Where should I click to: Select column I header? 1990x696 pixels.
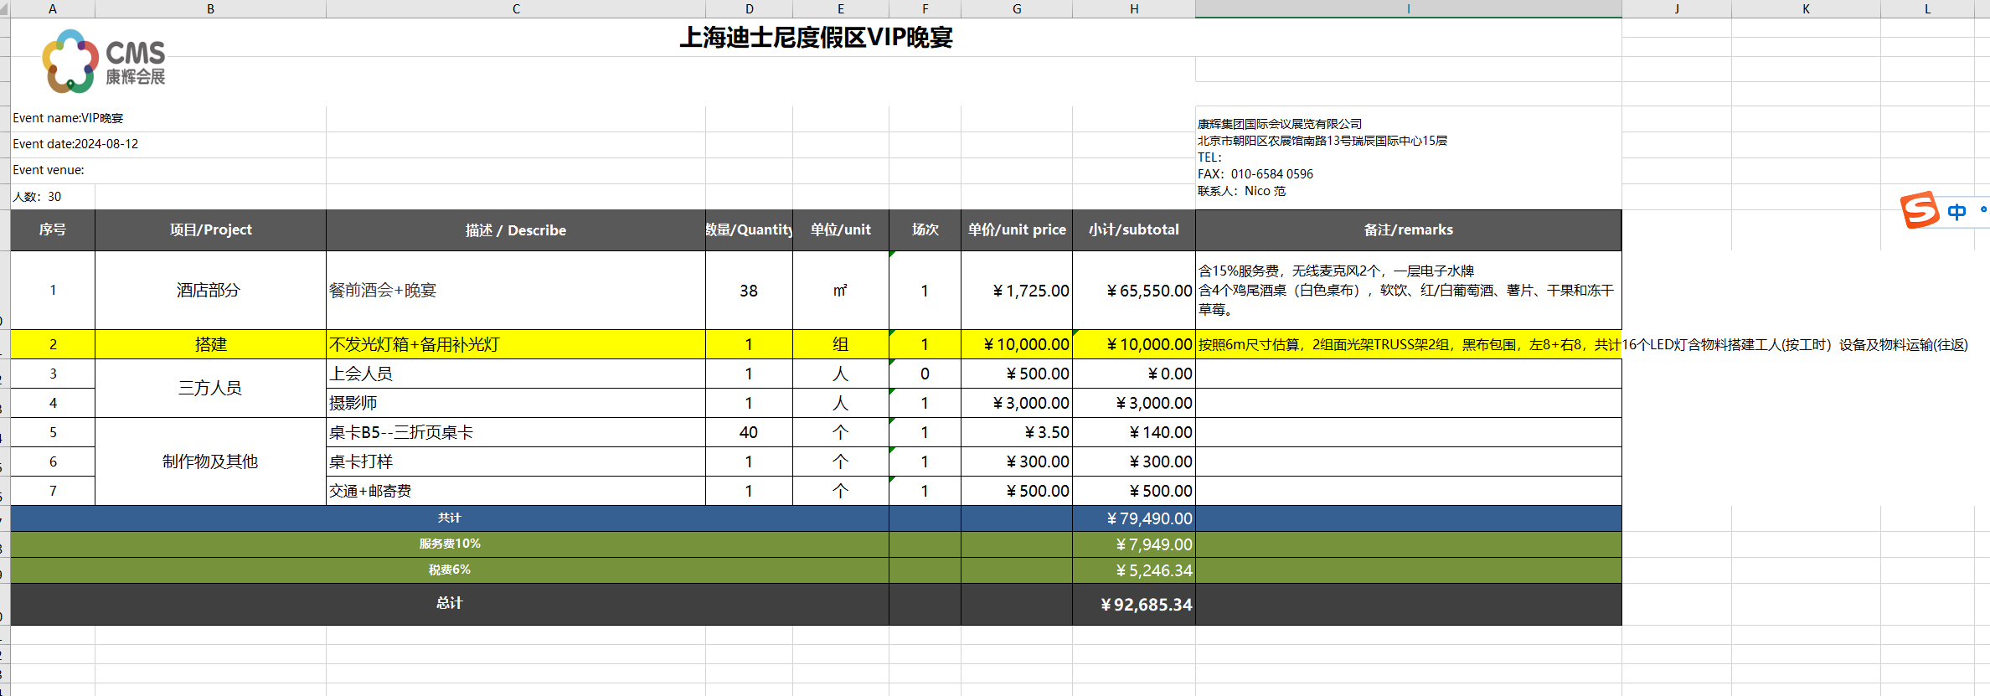tap(1408, 8)
